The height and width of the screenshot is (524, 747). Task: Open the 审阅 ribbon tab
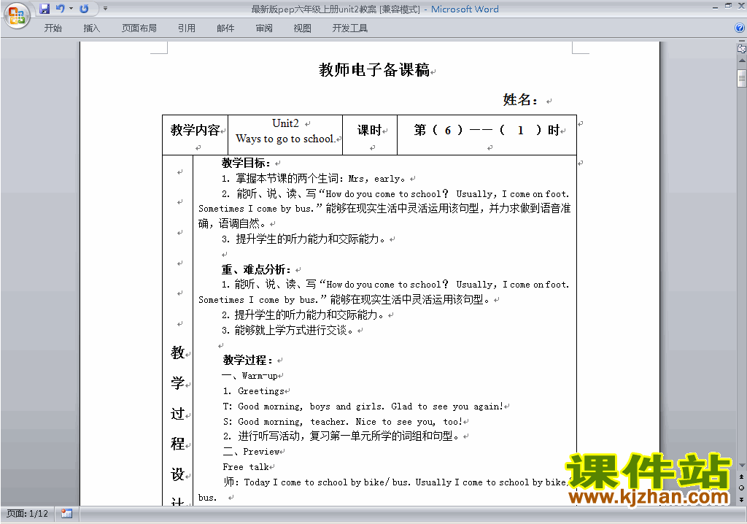tap(264, 28)
